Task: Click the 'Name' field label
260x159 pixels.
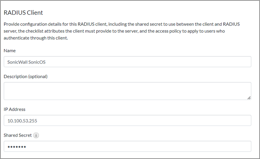Action: coord(10,50)
